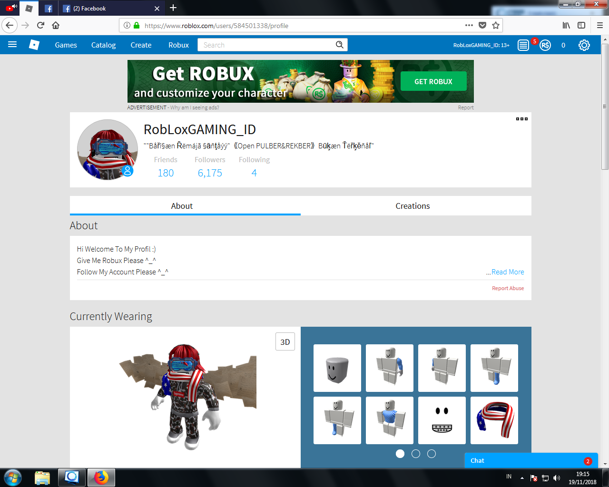Toggle the Firefox sidebar view
The height and width of the screenshot is (487, 609).
[x=581, y=25]
